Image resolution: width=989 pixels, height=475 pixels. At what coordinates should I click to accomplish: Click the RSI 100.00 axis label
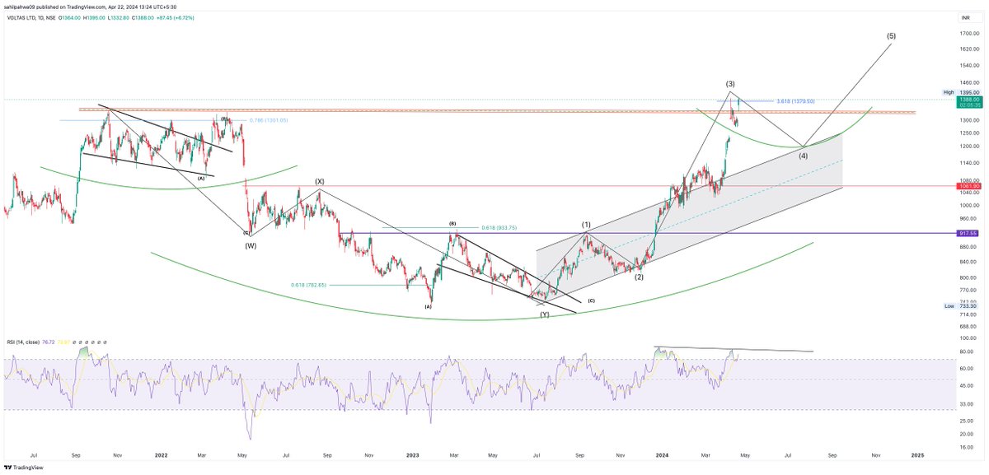(x=968, y=338)
